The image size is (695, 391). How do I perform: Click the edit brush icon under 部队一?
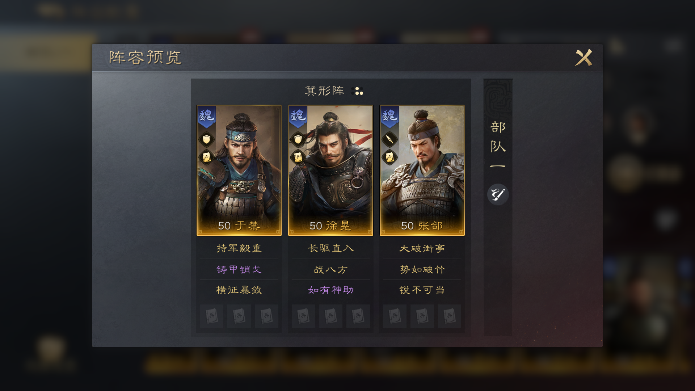[498, 194]
